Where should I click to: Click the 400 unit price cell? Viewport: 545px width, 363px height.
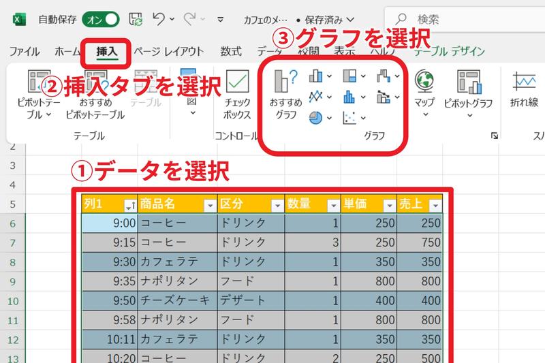click(369, 300)
